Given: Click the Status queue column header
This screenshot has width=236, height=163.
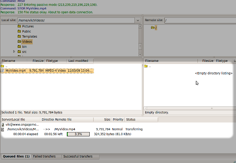Looking at the screenshot, I should [141, 120].
